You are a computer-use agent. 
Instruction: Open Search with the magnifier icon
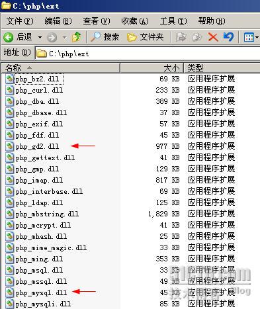[105, 37]
